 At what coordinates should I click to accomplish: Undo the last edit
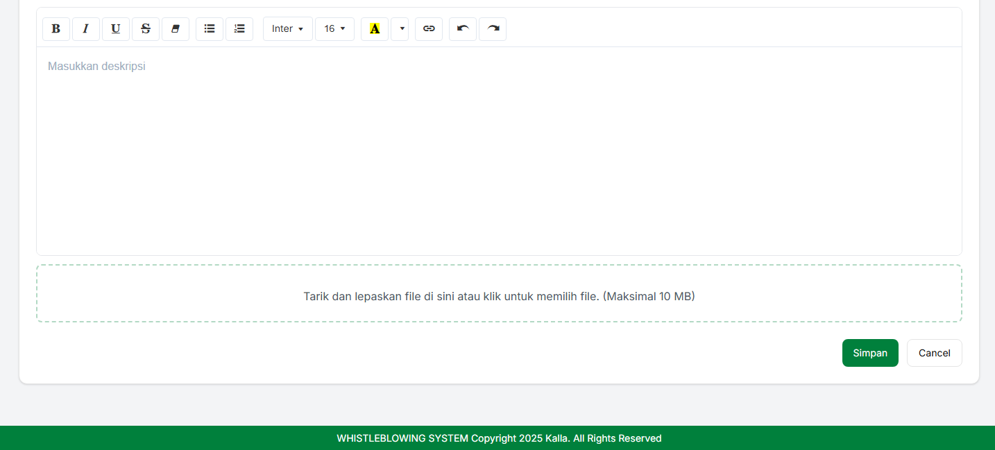tap(463, 29)
